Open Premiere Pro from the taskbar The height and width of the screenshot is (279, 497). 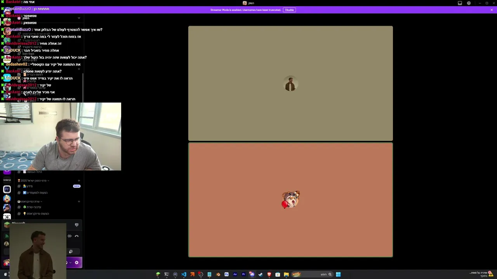(x=243, y=274)
